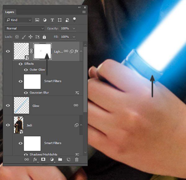The image size is (186, 180).
Task: Click link icon on Glow layer
Action: point(76,105)
